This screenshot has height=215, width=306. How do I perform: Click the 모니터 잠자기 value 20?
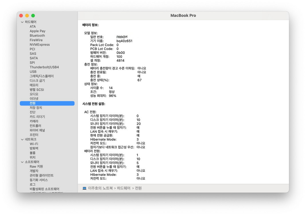[x=139, y=124]
